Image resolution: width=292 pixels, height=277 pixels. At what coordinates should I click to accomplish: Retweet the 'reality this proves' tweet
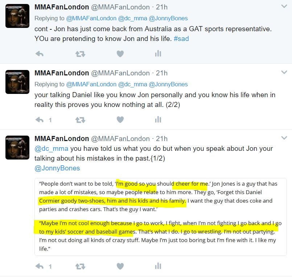click(80, 120)
